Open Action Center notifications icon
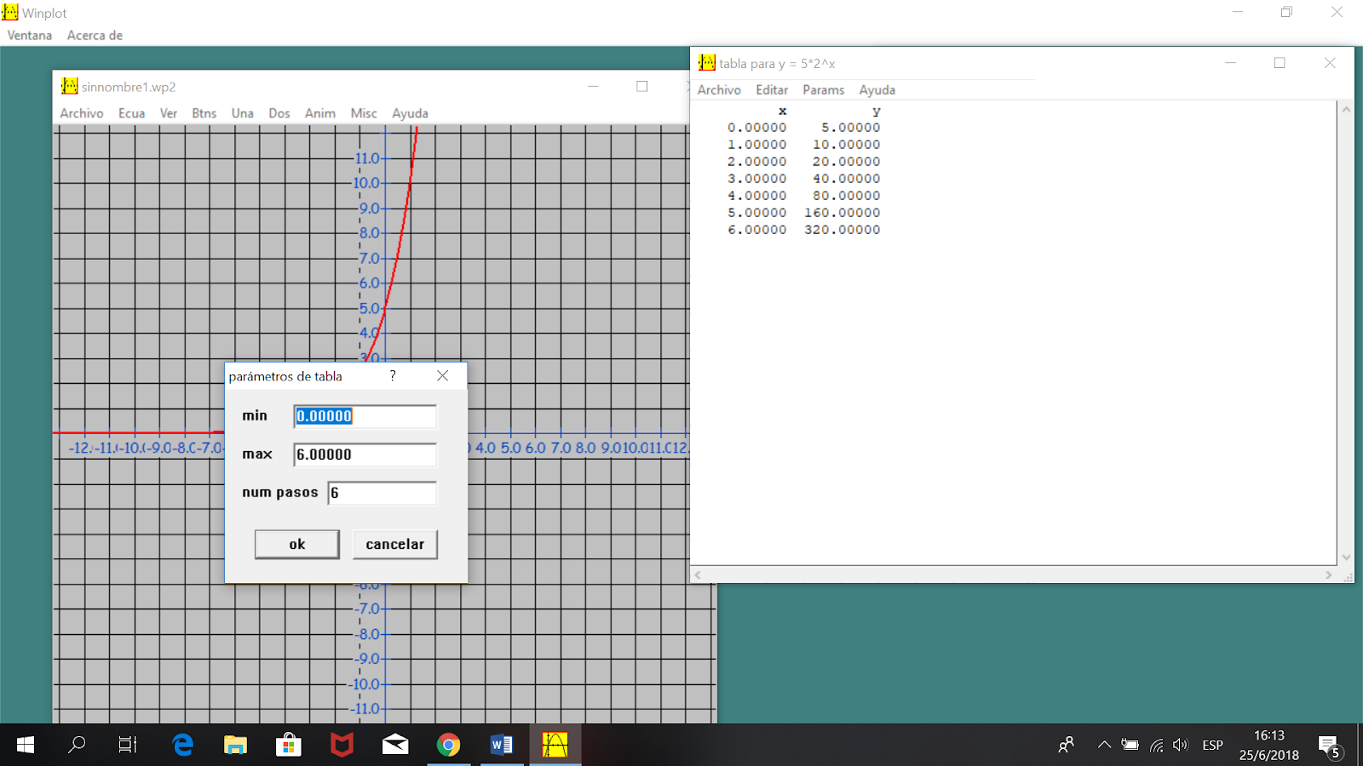Viewport: 1363px width, 766px height. tap(1331, 746)
